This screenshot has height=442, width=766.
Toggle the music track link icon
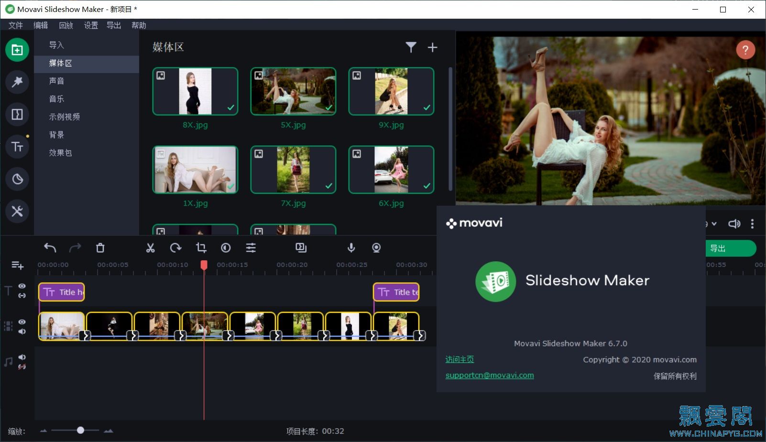(22, 367)
